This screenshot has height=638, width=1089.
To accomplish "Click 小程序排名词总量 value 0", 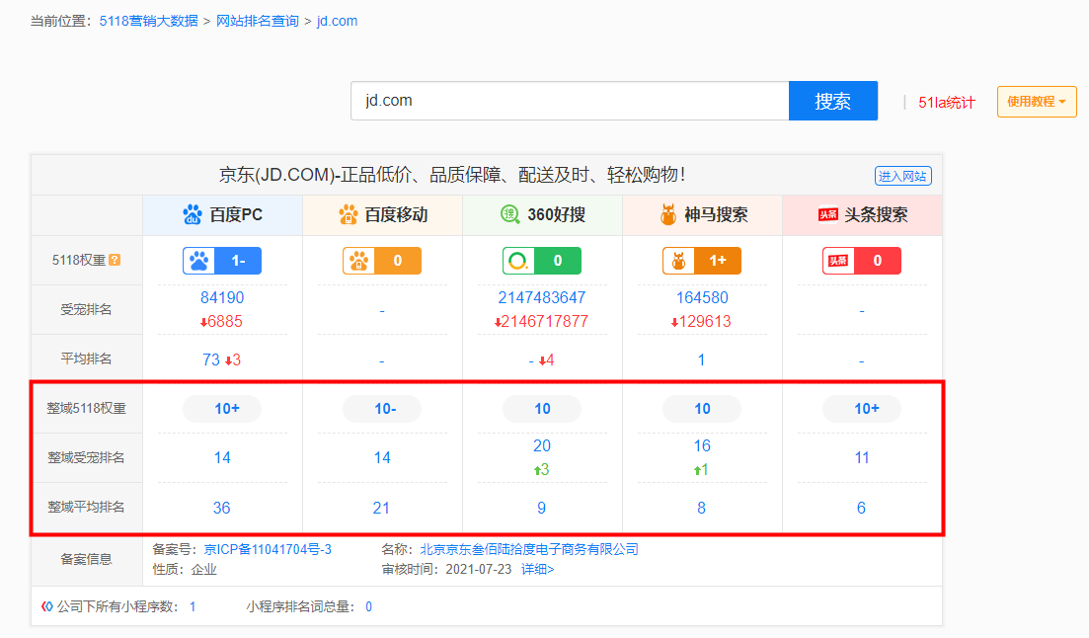I will pyautogui.click(x=369, y=606).
